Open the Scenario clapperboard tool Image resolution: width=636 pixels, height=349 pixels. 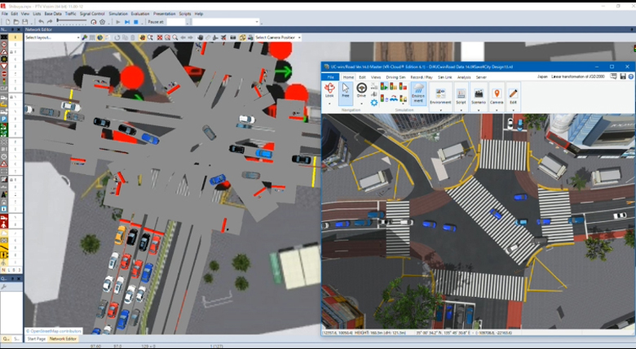479,96
